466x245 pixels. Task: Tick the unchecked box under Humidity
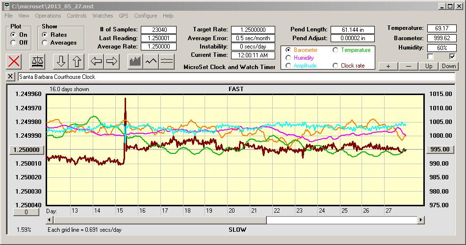430,57
